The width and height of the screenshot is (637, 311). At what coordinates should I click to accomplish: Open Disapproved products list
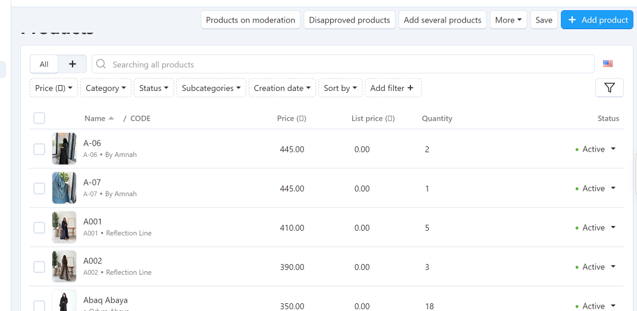(349, 20)
